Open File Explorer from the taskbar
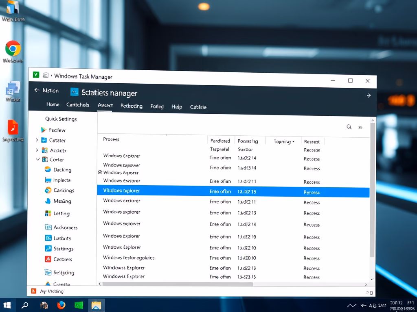417x312 pixels. click(96, 305)
